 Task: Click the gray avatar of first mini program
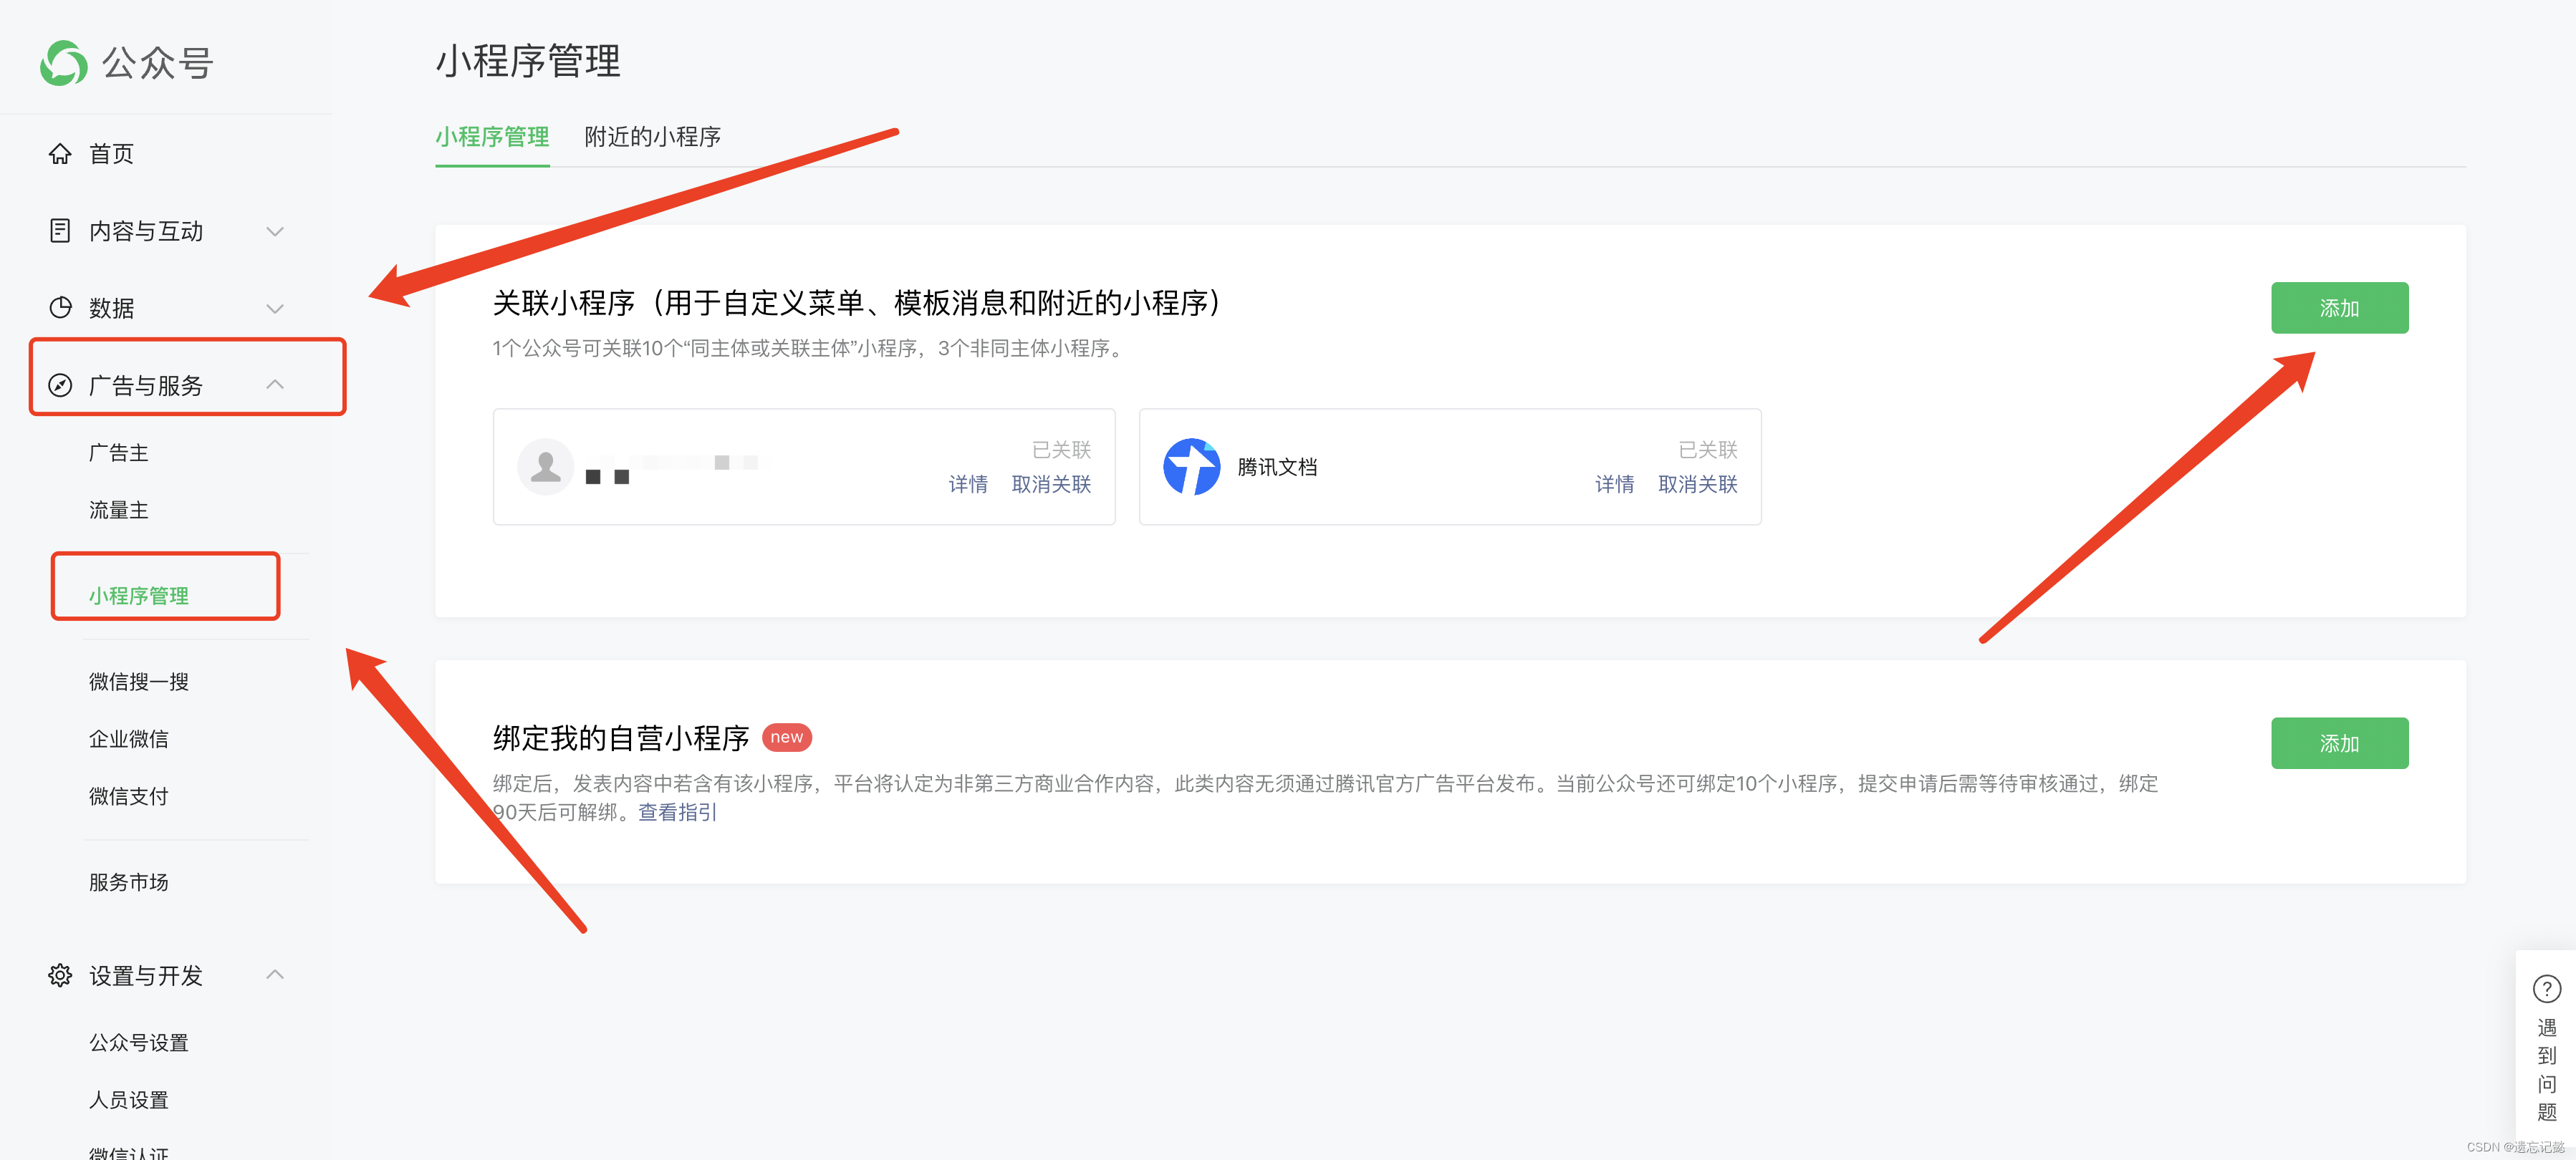[x=545, y=467]
